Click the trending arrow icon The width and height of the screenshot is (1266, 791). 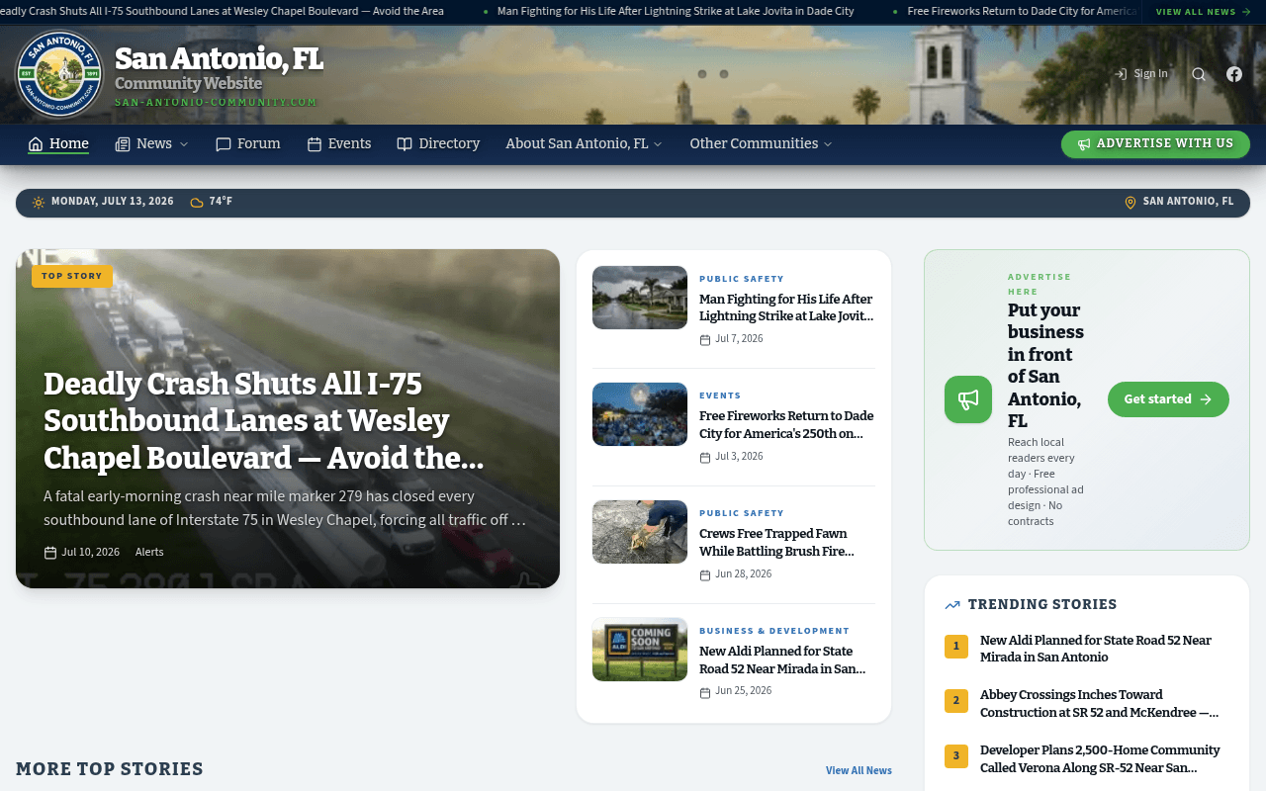952,605
